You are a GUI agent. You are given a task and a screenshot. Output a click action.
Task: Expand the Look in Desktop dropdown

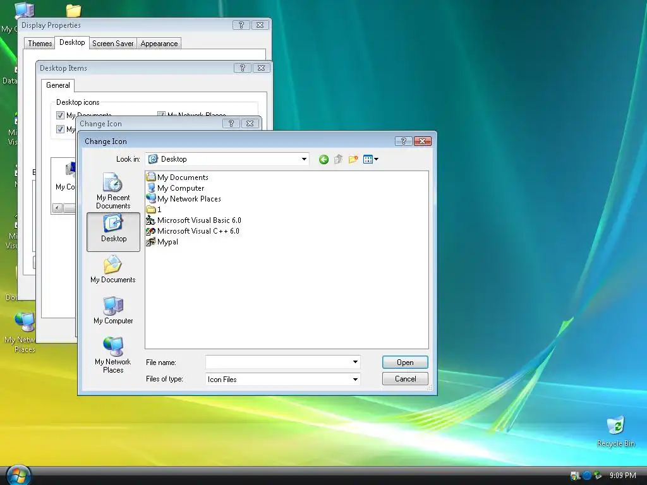(304, 159)
